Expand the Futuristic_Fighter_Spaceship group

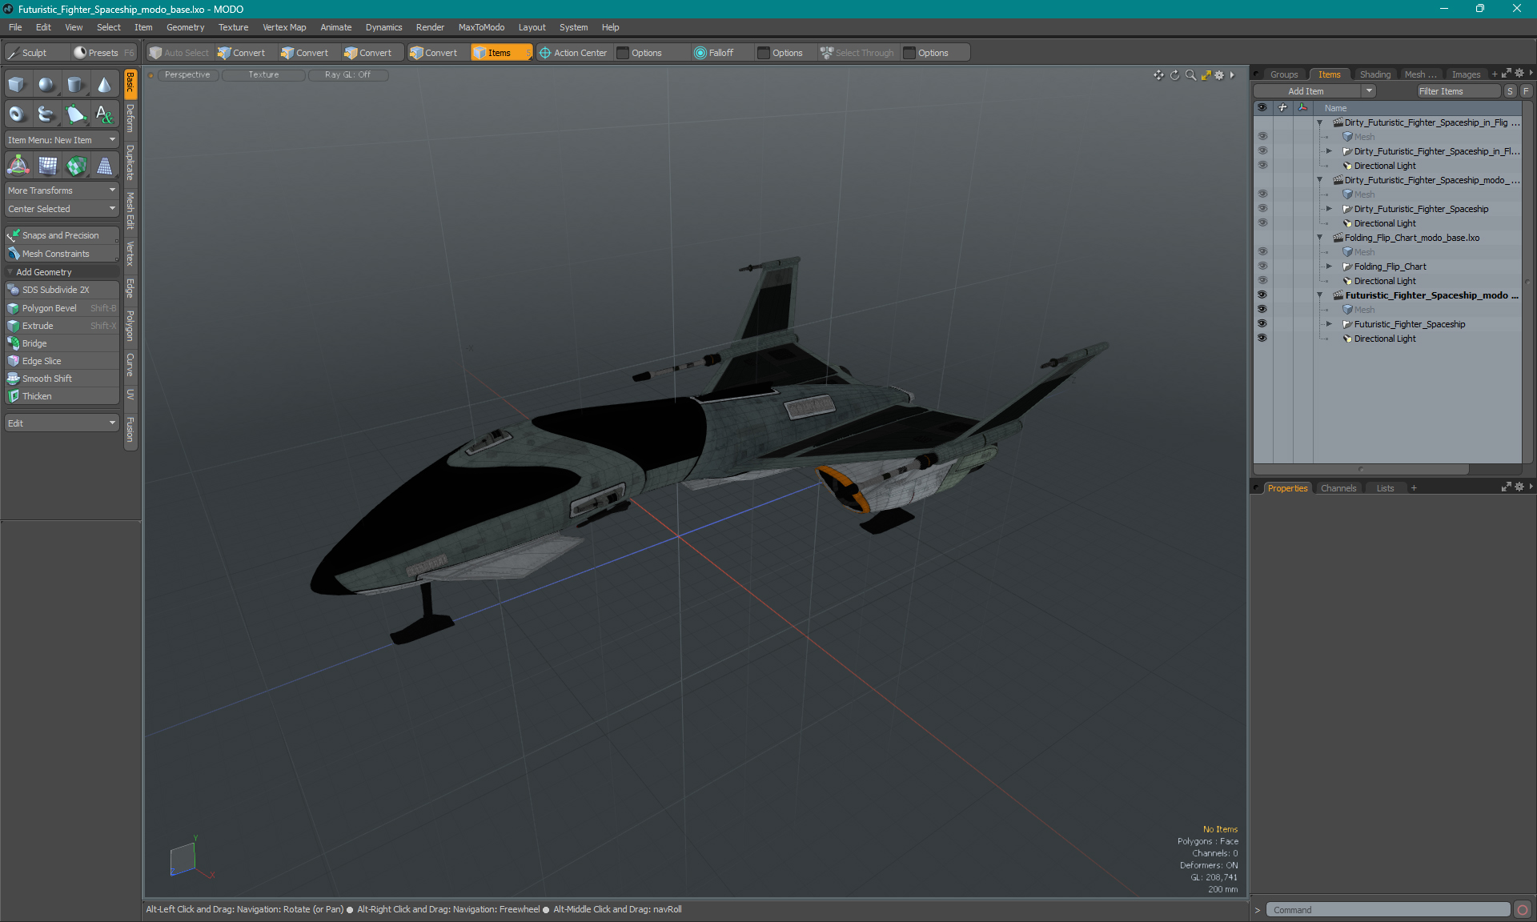1330,324
